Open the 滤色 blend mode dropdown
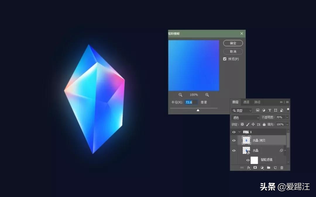316x197 pixels. click(245, 118)
